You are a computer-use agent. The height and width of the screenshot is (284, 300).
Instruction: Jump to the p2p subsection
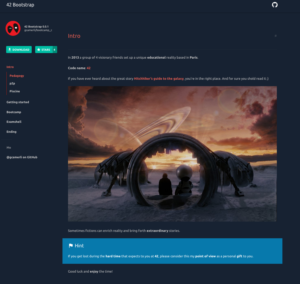(x=12, y=84)
